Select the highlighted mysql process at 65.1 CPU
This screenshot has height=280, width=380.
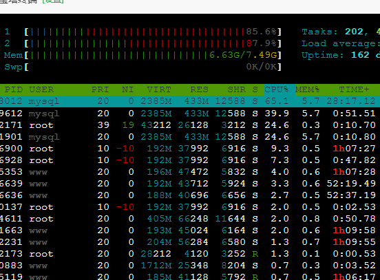(x=190, y=101)
